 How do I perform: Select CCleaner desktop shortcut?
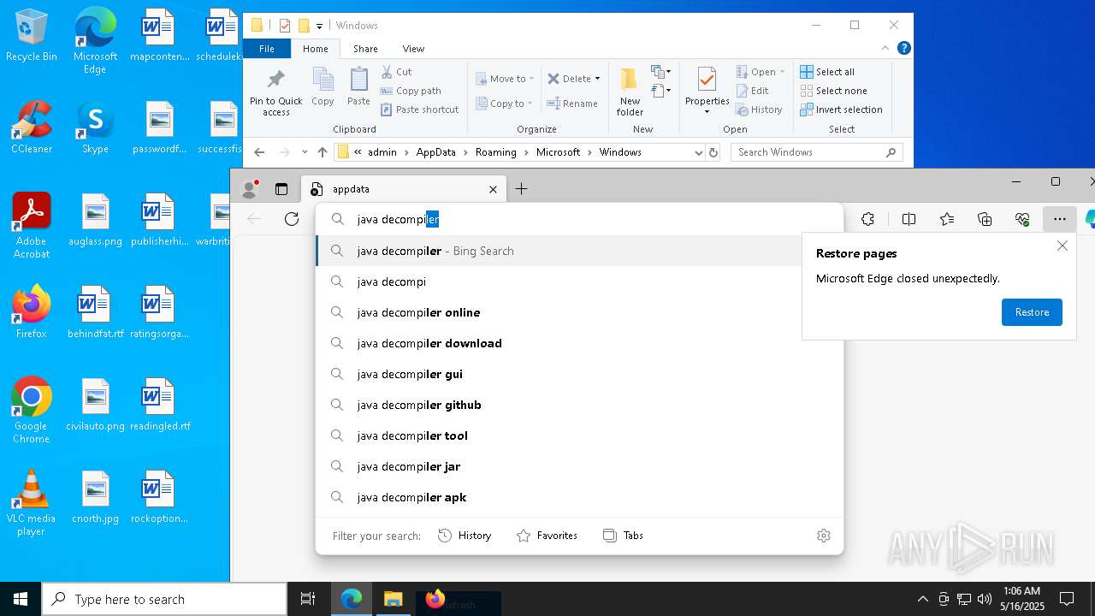tap(32, 128)
